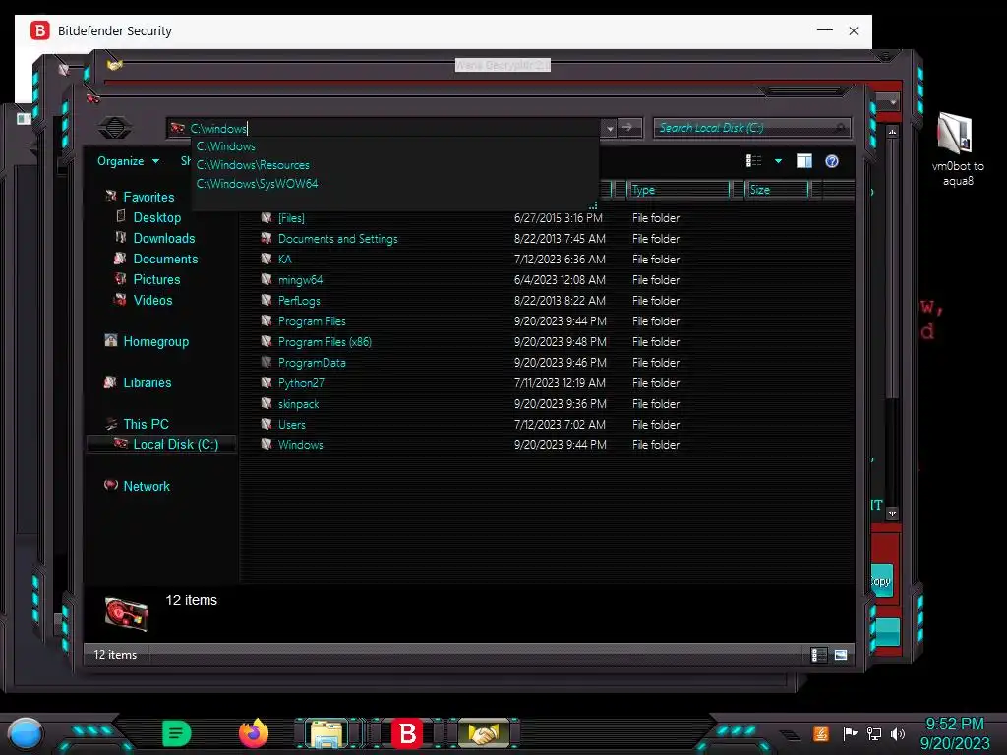Click the folder icon beside Users
This screenshot has height=755, width=1007.
267,424
